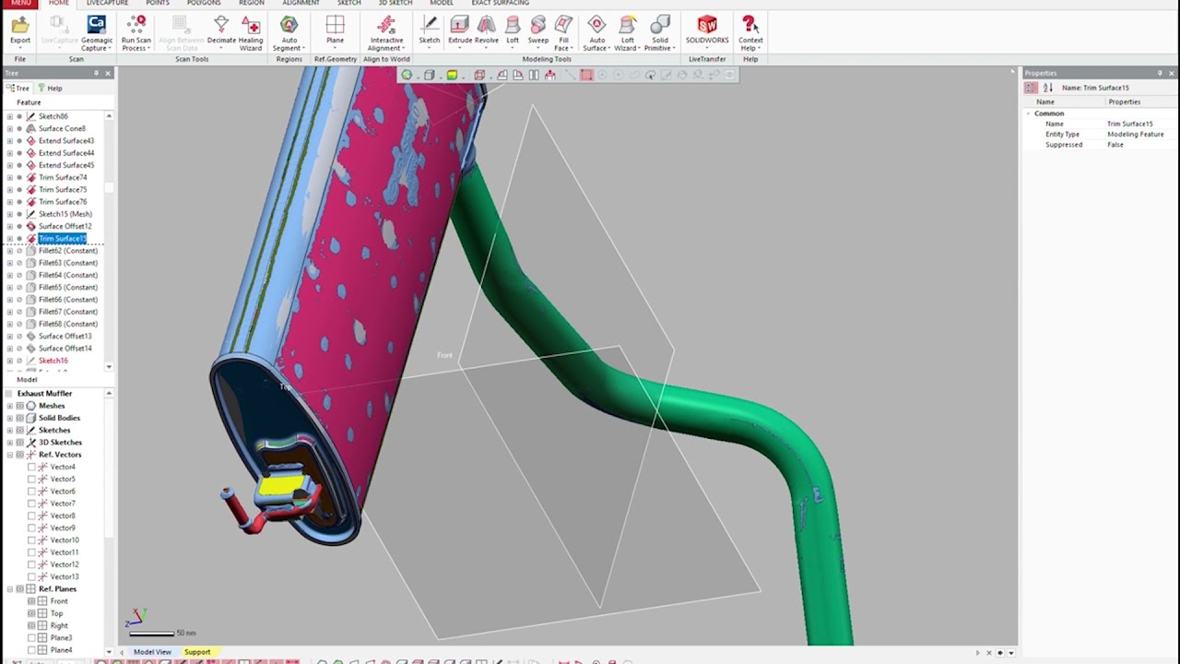Screen dimensions: 1180x664
Task: Close the Properties panel
Action: click(1173, 73)
